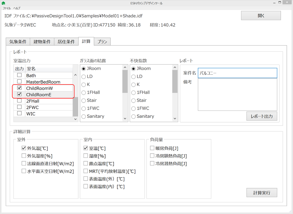The height and width of the screenshot is (214, 293).
Task: Click down arrow of 室温出力 list scrollbar
Action: [x=75, y=119]
